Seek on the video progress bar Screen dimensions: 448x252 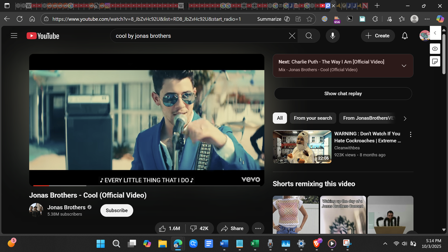click(147, 185)
